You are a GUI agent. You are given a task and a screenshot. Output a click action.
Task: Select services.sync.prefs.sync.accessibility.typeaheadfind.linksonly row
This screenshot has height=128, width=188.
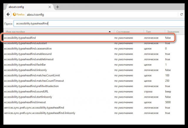(x=94, y=113)
